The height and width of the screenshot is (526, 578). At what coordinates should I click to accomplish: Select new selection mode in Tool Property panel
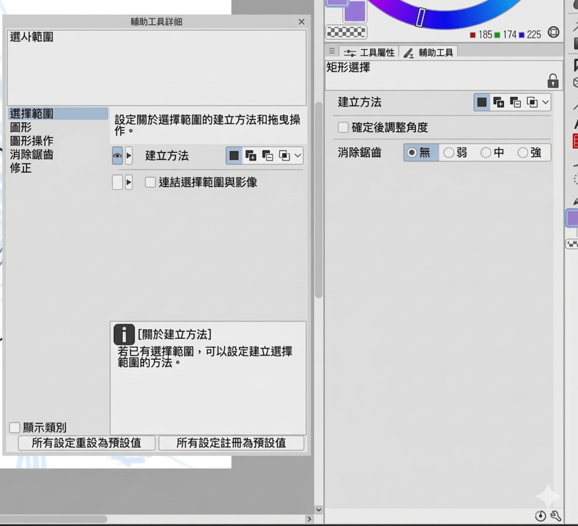[482, 102]
